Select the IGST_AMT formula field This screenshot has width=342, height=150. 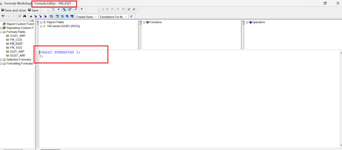click(17, 52)
